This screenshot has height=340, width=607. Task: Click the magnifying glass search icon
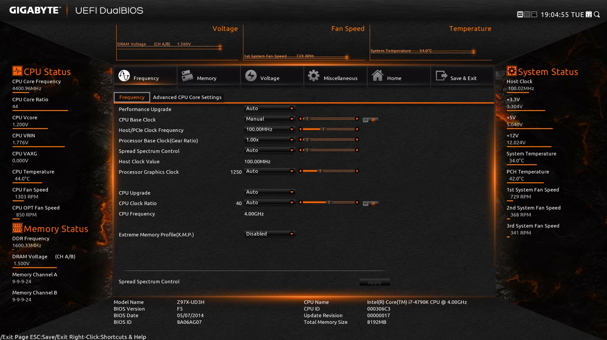597,14
